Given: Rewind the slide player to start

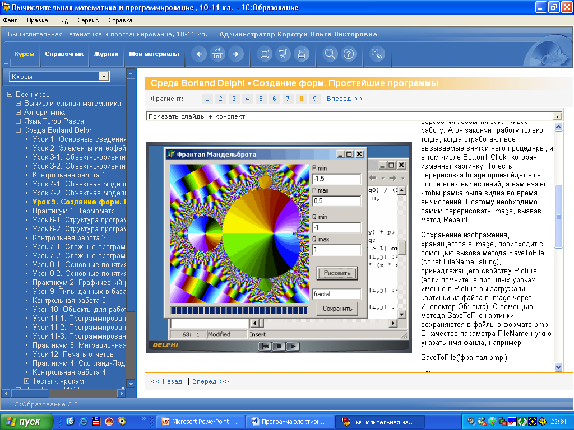Looking at the screenshot, I should 265,346.
